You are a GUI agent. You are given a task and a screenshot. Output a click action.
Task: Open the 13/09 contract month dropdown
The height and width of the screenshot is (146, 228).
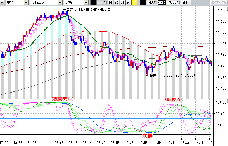(x=85, y=3)
